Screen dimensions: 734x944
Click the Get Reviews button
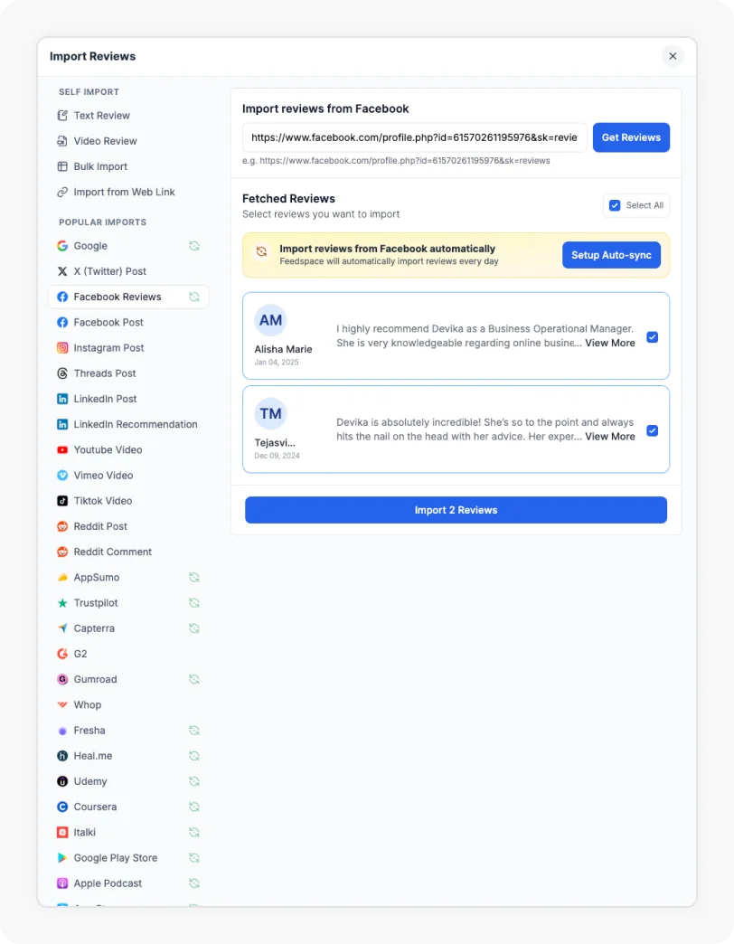pyautogui.click(x=630, y=137)
